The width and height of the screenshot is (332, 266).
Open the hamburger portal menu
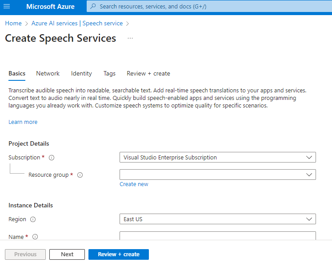(7, 7)
